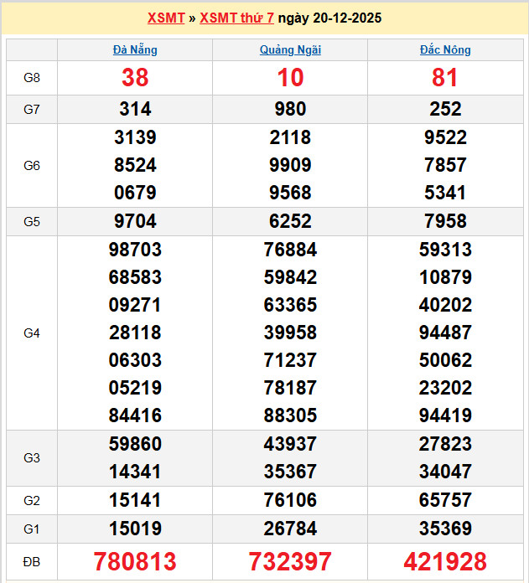
Task: Click the Quảng Ngãi special prize 732397
Action: 290,561
